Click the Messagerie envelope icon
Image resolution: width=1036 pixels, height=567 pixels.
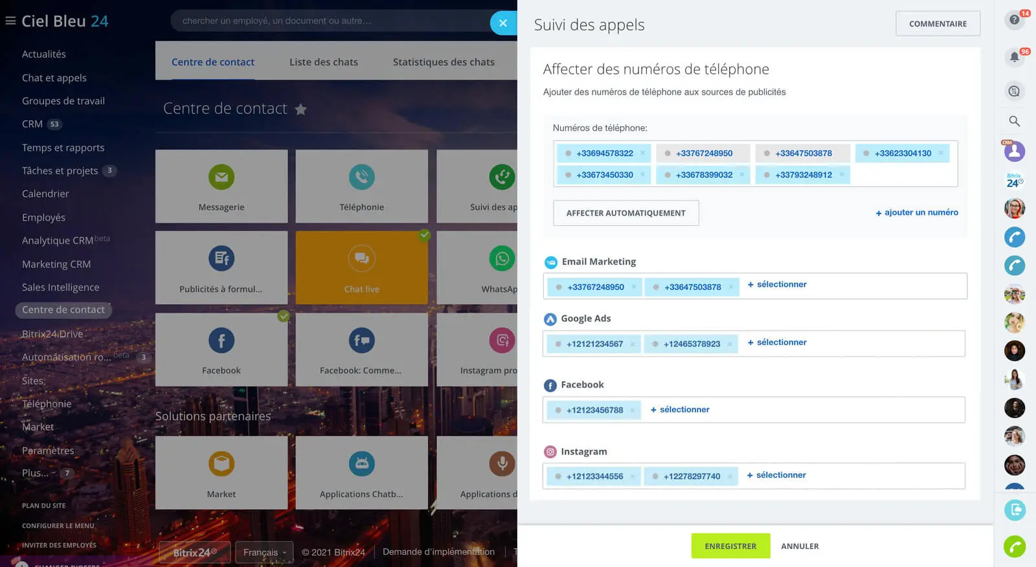tap(221, 177)
